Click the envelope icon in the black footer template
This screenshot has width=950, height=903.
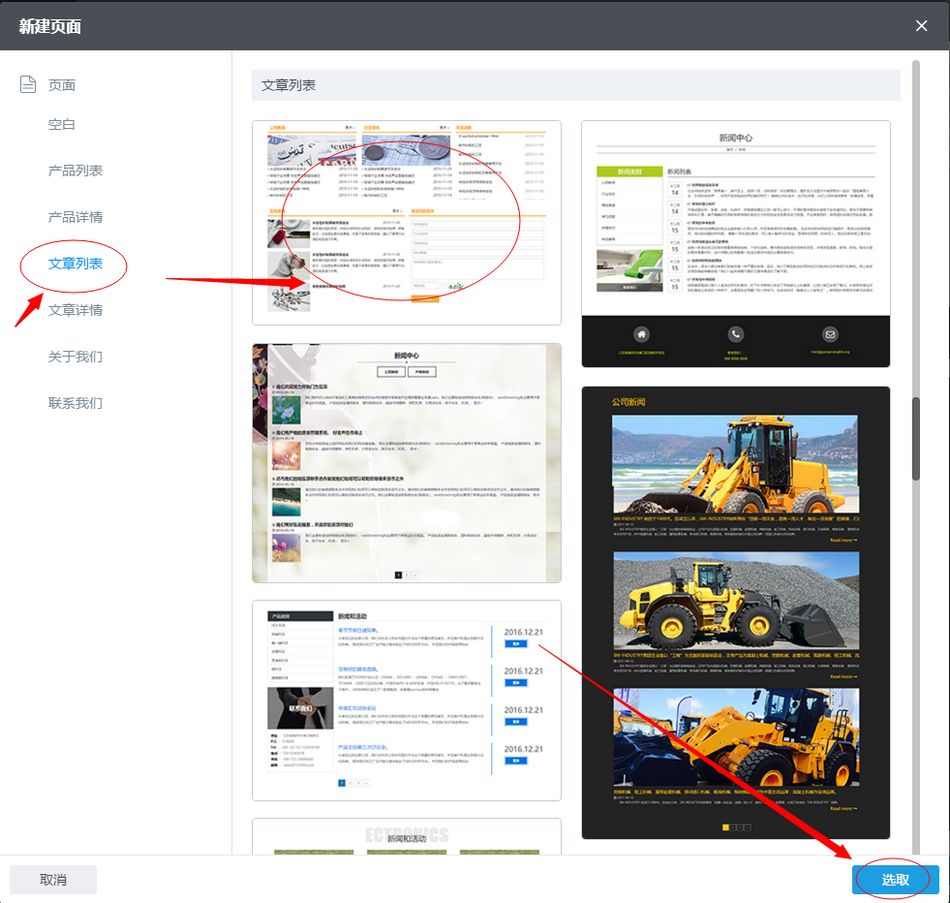pyautogui.click(x=830, y=333)
